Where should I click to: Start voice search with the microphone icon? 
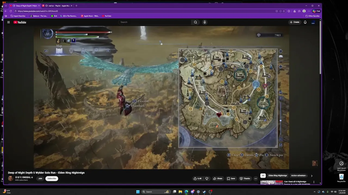205,22
